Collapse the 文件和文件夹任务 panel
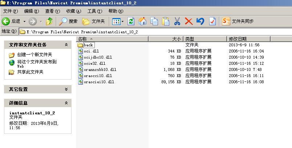This screenshot has height=148, width=292. click(66, 45)
